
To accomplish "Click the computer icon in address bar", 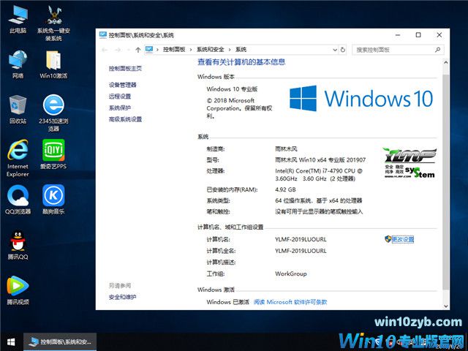I will pyautogui.click(x=149, y=50).
